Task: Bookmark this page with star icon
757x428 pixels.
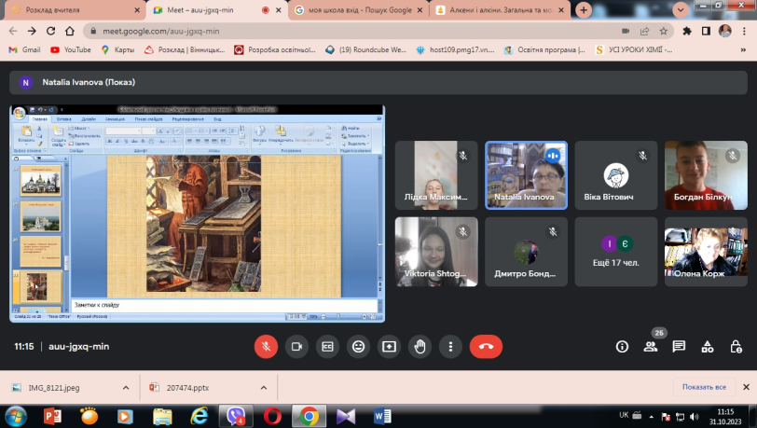Action: [664, 31]
